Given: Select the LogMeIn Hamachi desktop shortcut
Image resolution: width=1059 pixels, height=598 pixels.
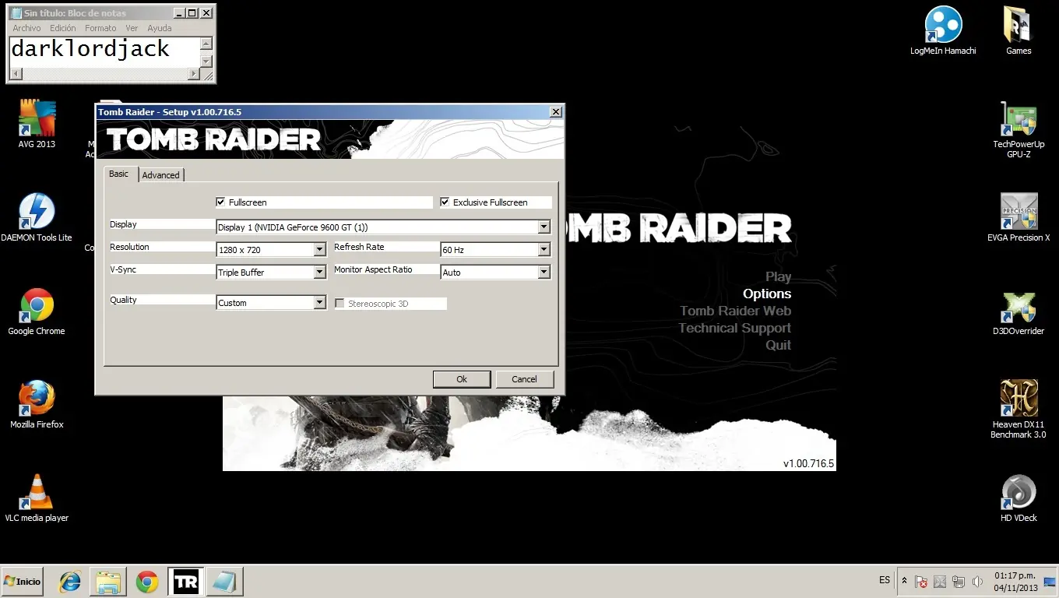Looking at the screenshot, I should 943,31.
